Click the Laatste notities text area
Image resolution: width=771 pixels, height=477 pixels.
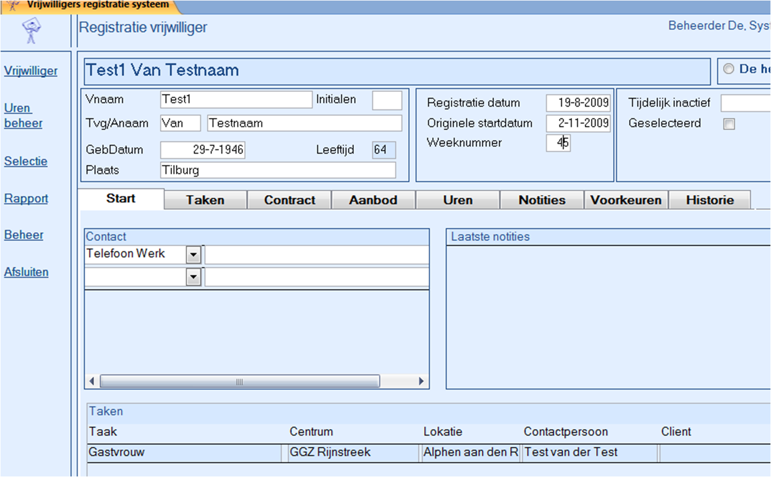pos(608,316)
